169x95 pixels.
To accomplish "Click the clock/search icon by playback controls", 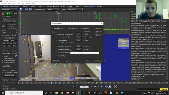I will coord(110,87).
